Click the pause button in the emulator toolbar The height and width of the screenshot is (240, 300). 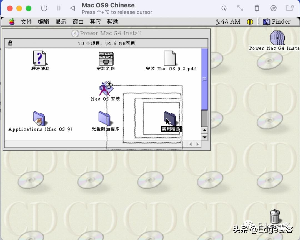point(59,8)
